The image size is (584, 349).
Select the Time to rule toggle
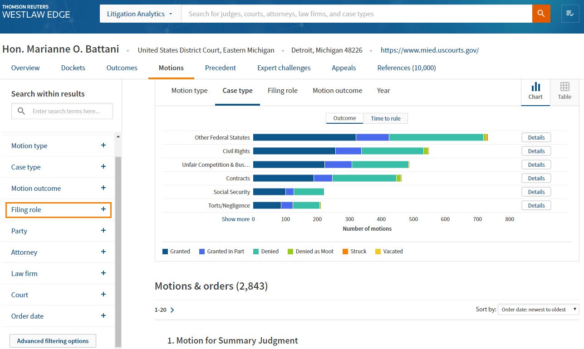tap(386, 118)
